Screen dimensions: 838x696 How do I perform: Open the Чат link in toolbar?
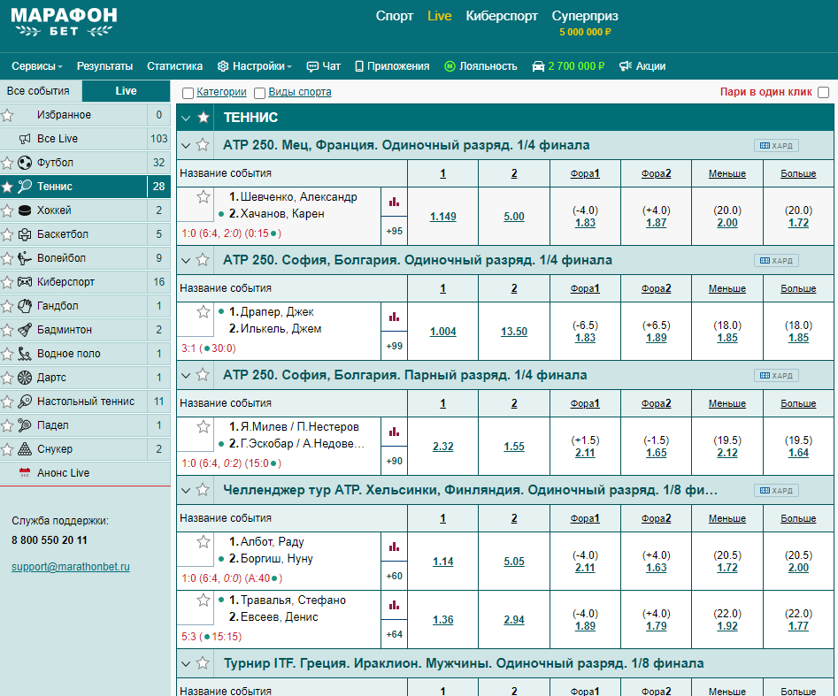coord(323,66)
